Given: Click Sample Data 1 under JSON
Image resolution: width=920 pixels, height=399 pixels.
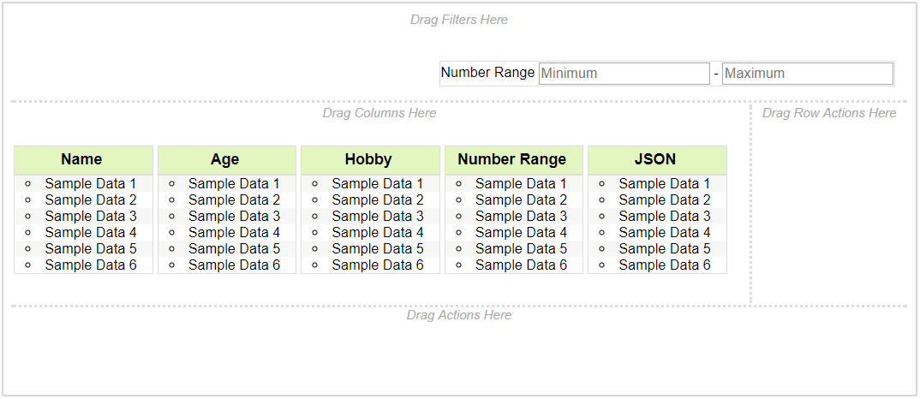Looking at the screenshot, I should (665, 183).
